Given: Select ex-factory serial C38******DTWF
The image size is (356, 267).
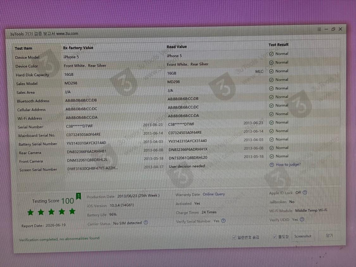Looking at the screenshot, I should (79, 126).
